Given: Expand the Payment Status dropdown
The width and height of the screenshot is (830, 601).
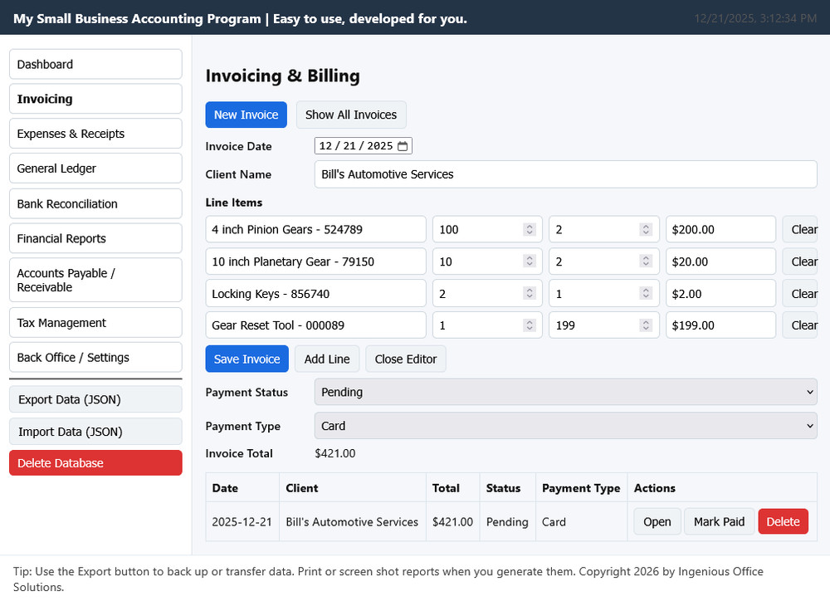Looking at the screenshot, I should tap(565, 392).
